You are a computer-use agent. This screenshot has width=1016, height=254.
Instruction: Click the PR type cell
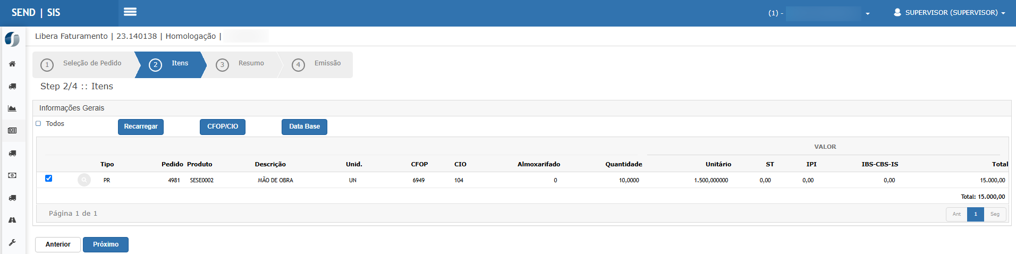pos(107,180)
